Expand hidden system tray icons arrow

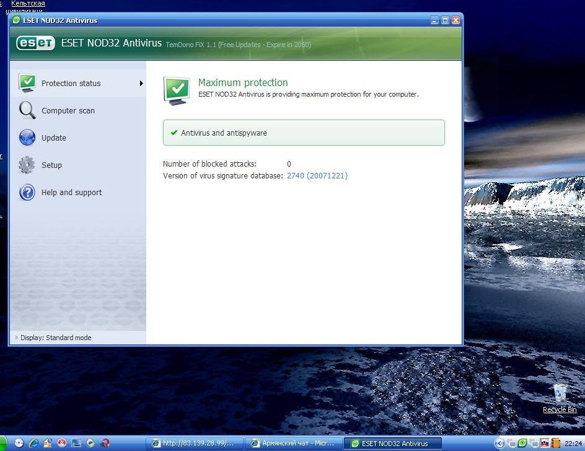499,443
